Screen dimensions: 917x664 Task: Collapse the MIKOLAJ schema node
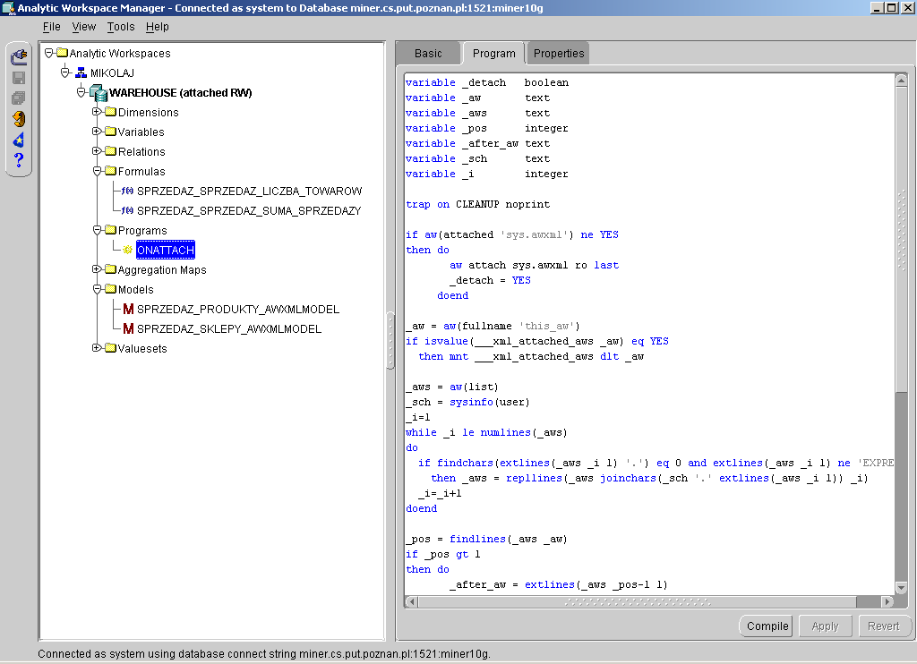(64, 72)
